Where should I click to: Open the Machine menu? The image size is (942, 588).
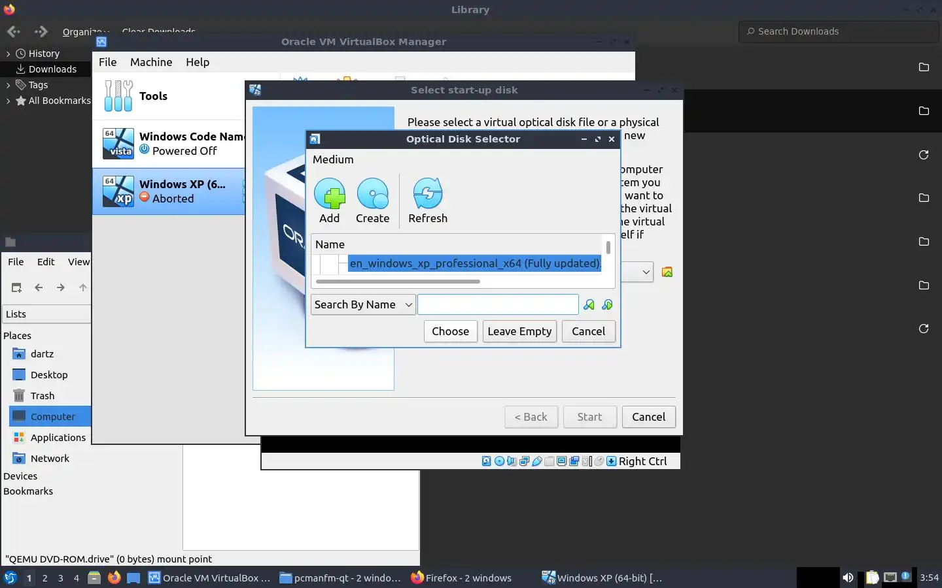pyautogui.click(x=151, y=62)
